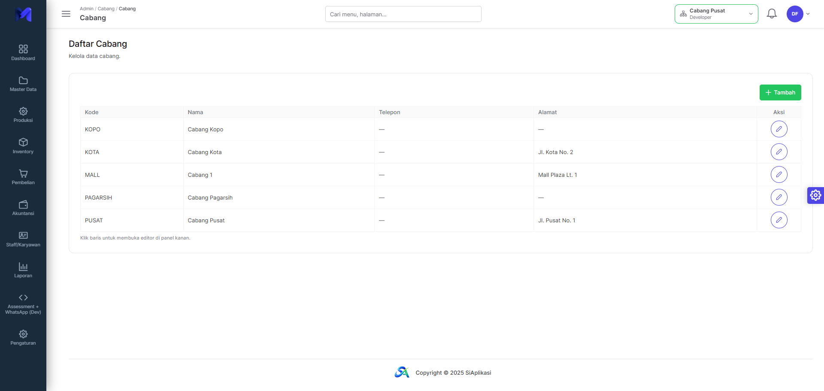Expand the user profile chevron
Viewport: 824px width, 391px height.
[x=808, y=14]
